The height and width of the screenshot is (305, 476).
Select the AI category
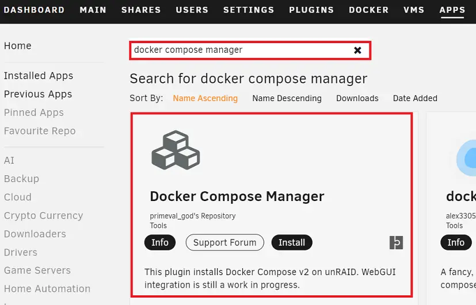(9, 160)
